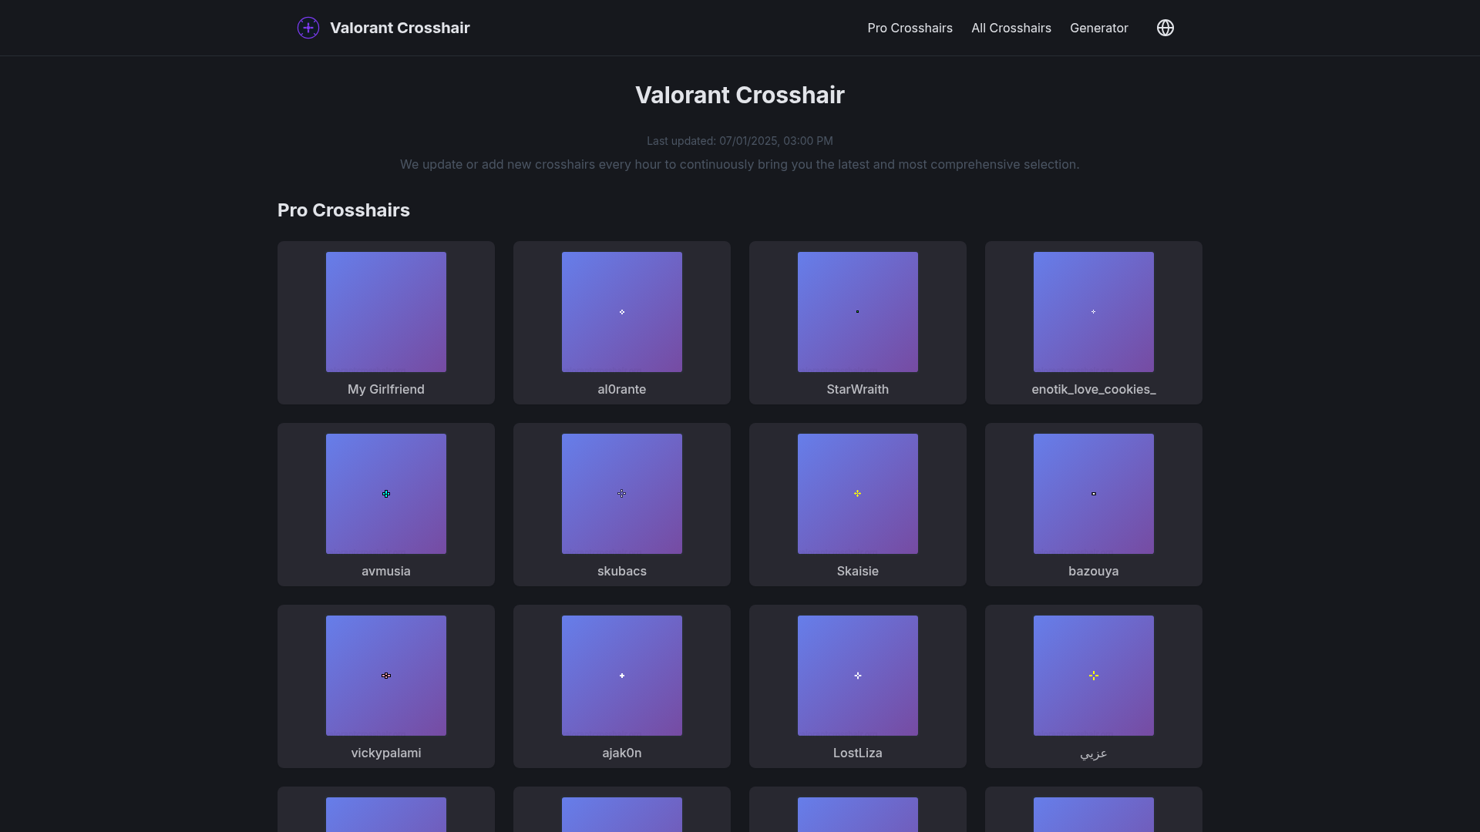Select the skubacs crosshair thumbnail
The width and height of the screenshot is (1480, 832).
point(622,494)
